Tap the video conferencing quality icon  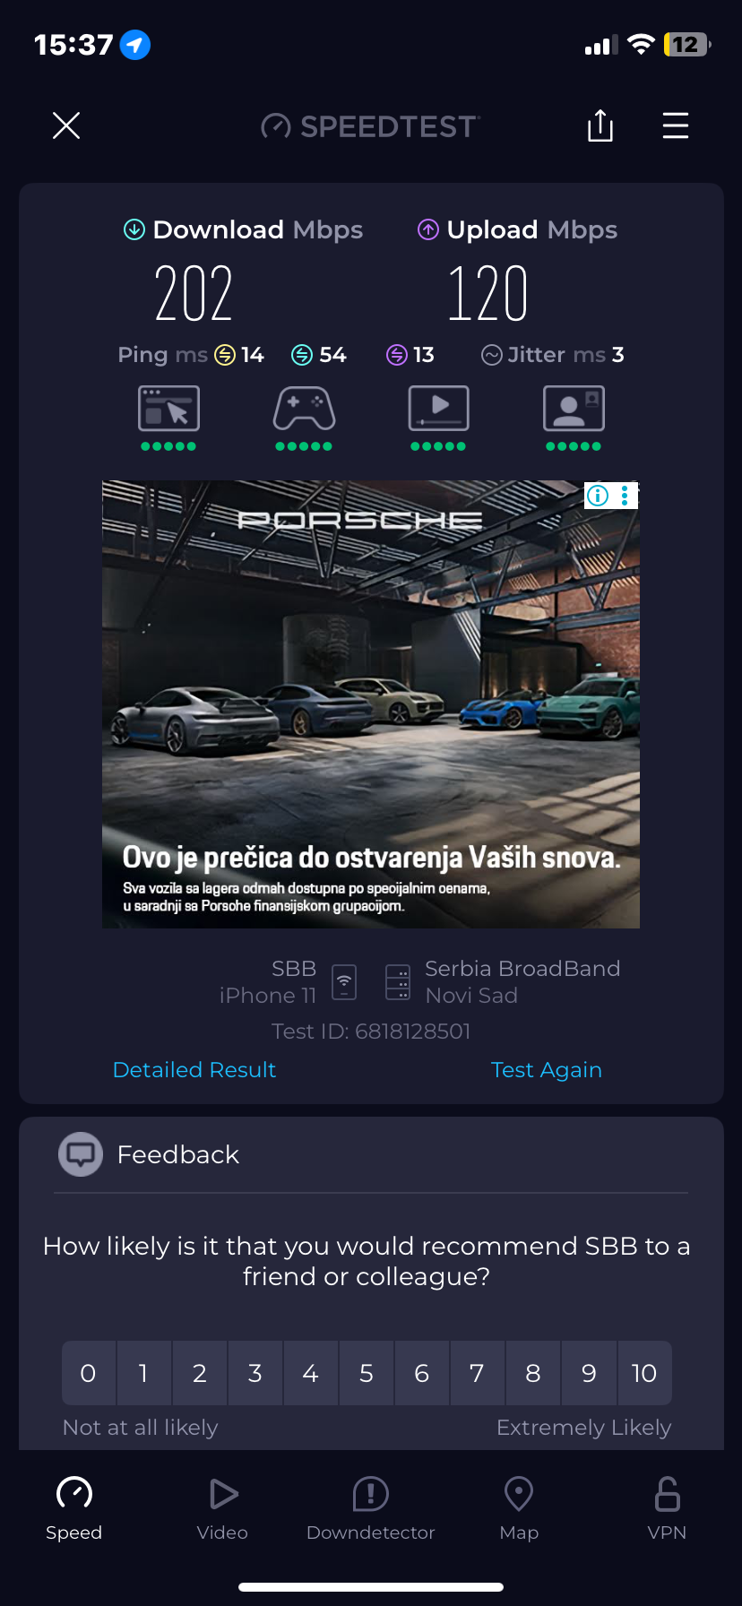click(x=574, y=409)
